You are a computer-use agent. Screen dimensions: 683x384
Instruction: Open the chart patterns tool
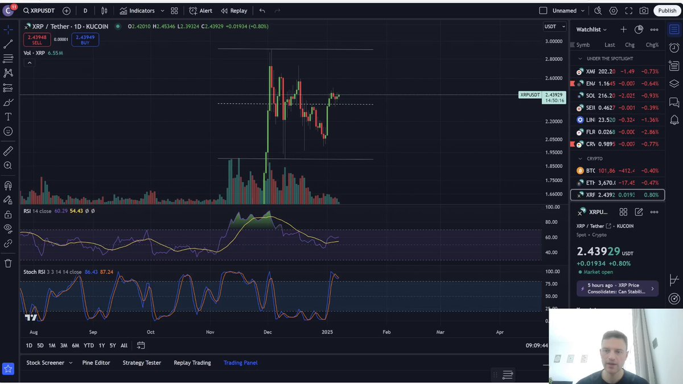[x=8, y=73]
